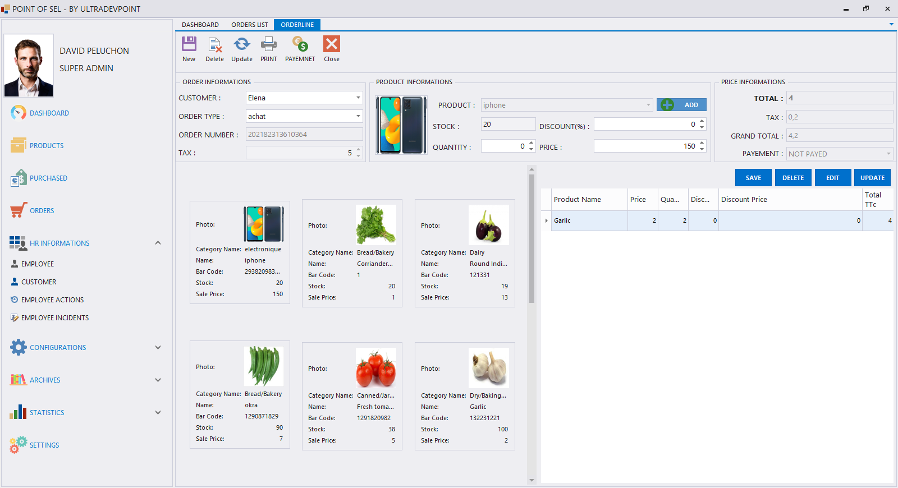Click the Delete document icon in toolbar
The width and height of the screenshot is (898, 488).
tap(214, 44)
